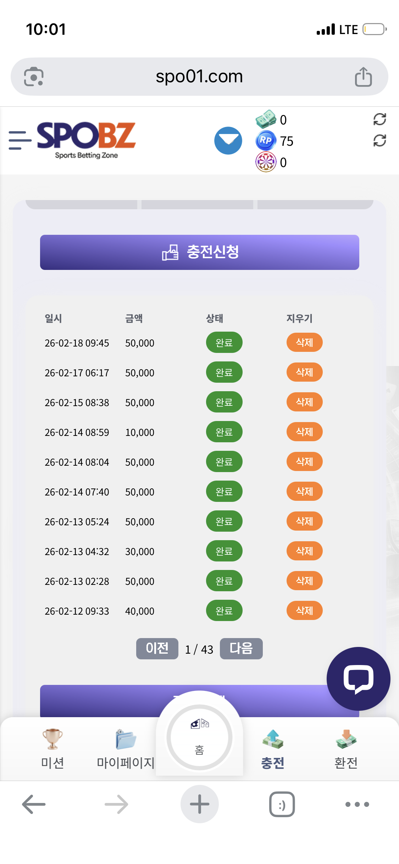This screenshot has width=399, height=864.
Task: Refresh the cash balance with top refresh icon
Action: 379,119
